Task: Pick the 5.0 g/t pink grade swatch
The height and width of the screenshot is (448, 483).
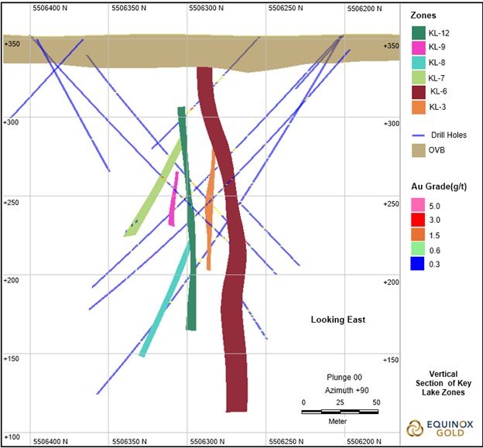Action: pyautogui.click(x=419, y=207)
